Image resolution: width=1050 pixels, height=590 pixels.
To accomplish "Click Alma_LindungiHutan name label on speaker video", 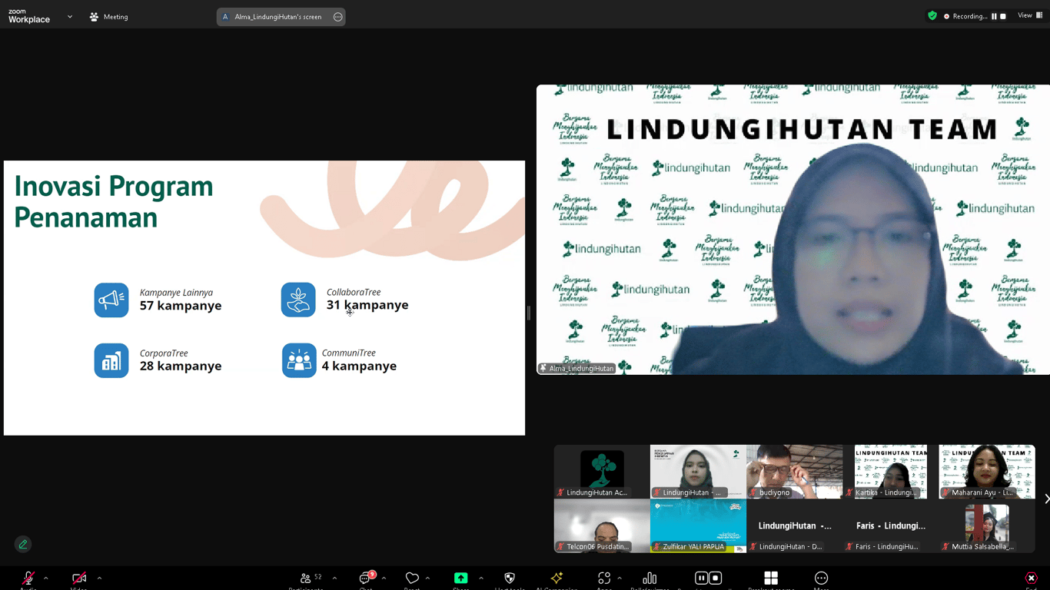I will tap(577, 369).
